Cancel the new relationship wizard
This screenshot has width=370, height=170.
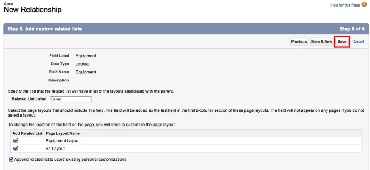point(358,42)
